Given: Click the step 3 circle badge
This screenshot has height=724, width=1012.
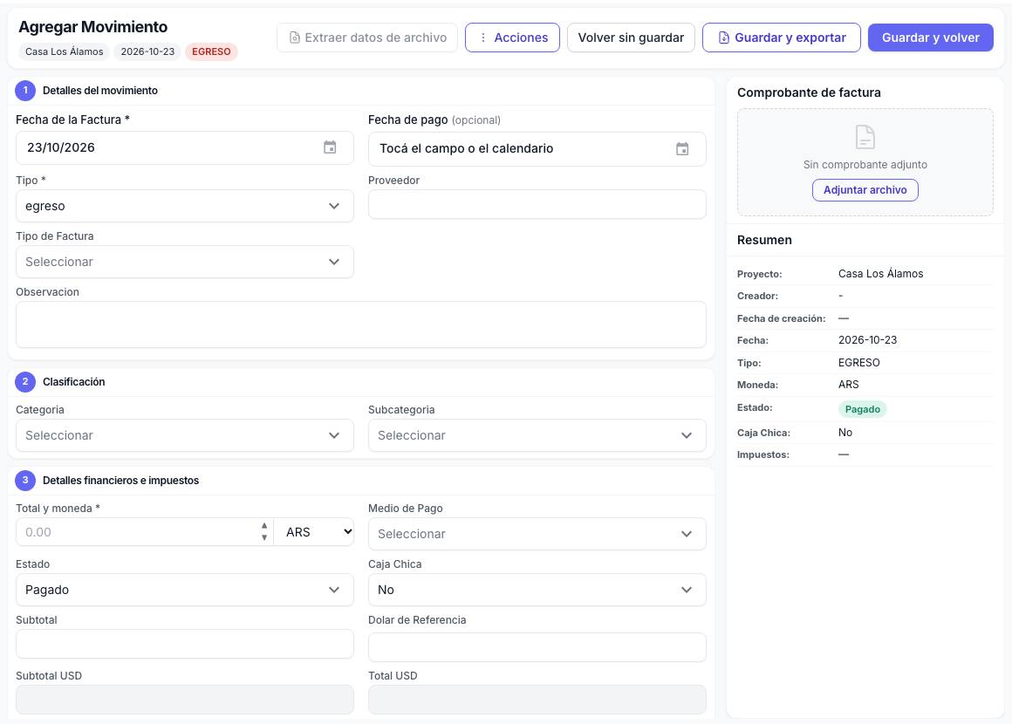Looking at the screenshot, I should coord(25,480).
